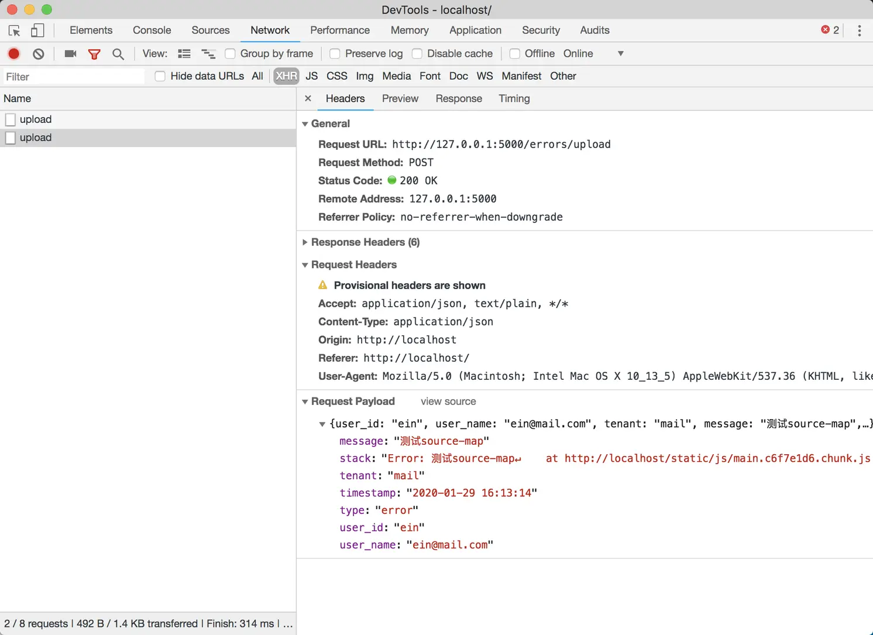Toggle the device toolbar icon

click(37, 30)
